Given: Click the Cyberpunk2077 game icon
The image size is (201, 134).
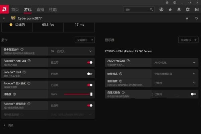Looking at the screenshot, I should 13,18.
